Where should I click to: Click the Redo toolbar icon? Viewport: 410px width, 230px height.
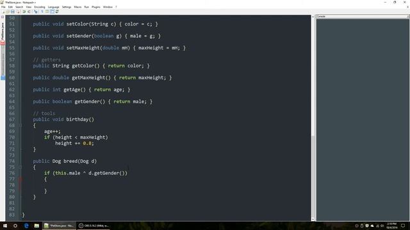coord(29,11)
